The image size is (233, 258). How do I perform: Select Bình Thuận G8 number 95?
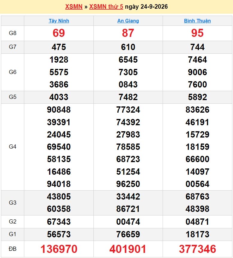(197, 33)
